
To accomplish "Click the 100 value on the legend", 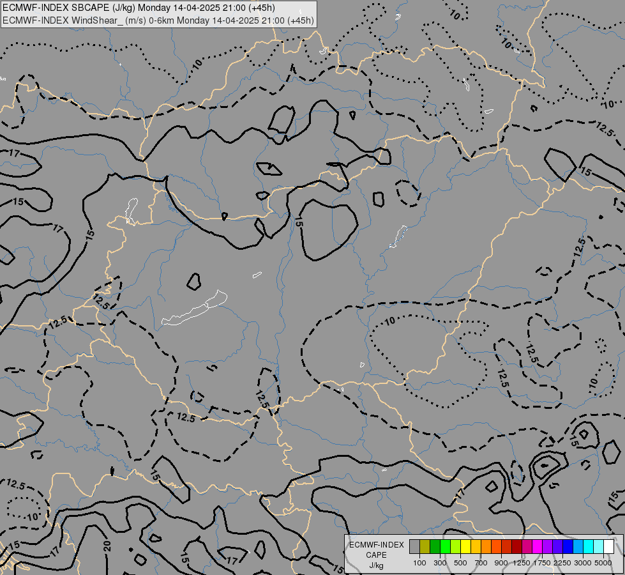I will (x=419, y=563).
